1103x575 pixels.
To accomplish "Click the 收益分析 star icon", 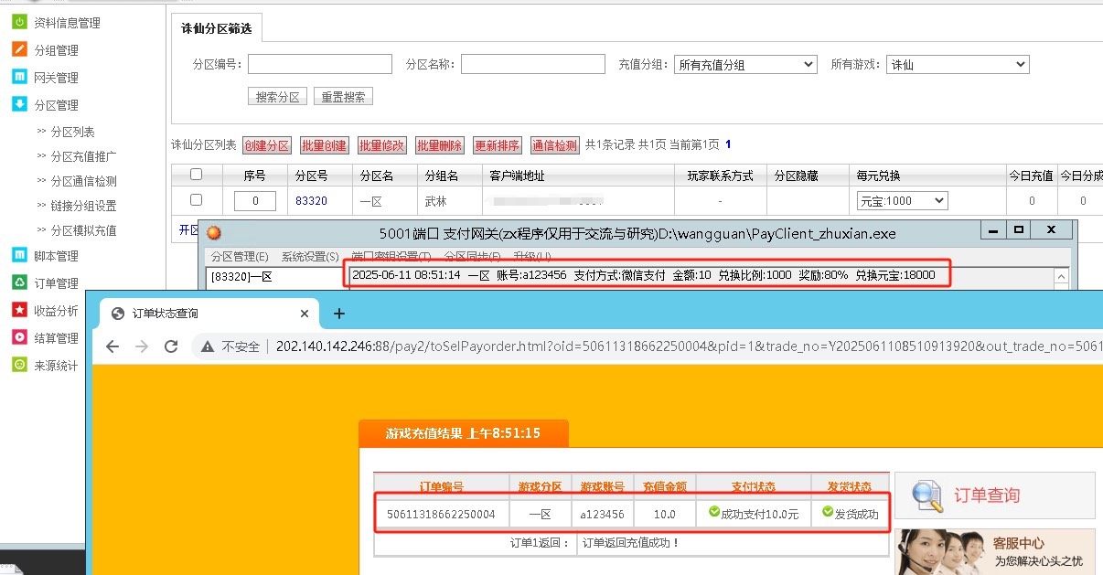I will [19, 310].
